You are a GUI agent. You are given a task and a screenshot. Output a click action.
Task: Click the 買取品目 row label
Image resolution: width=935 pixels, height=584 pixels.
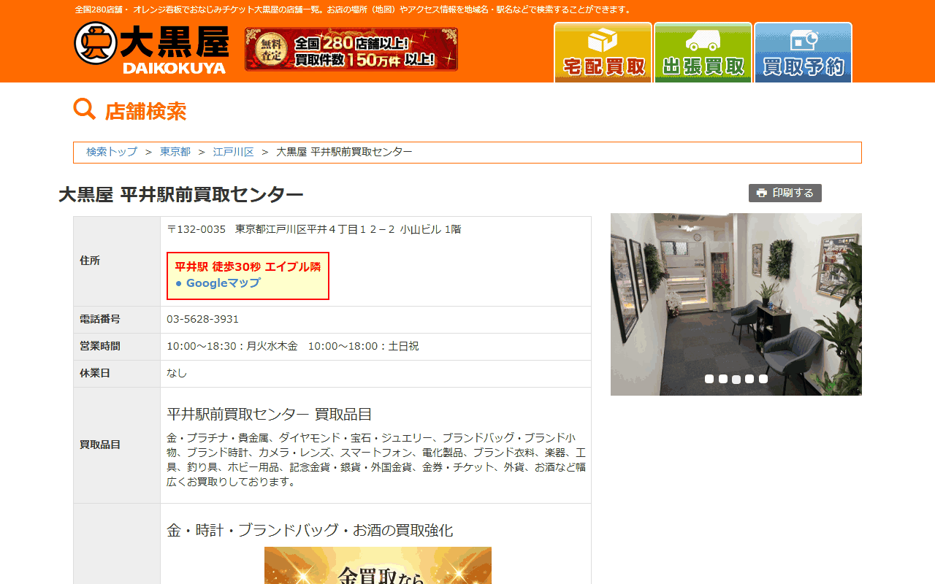click(100, 445)
